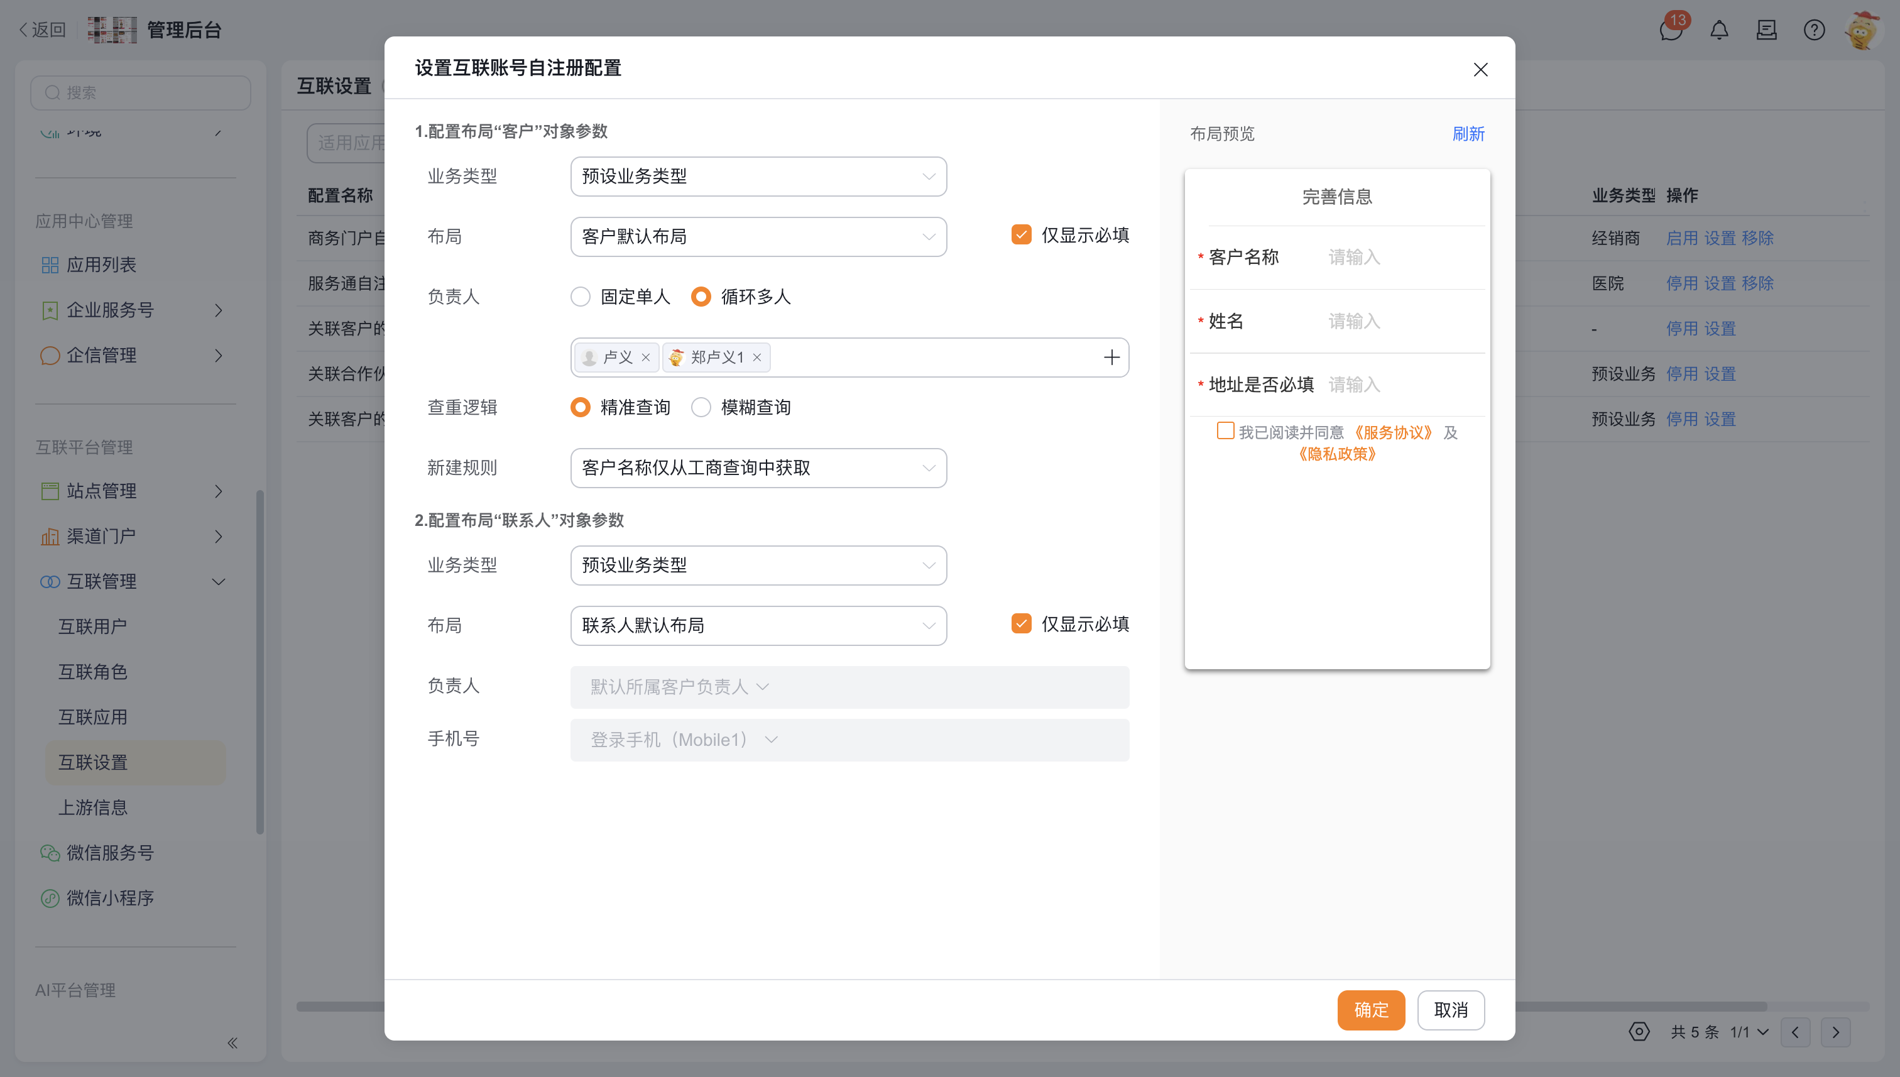Collapse the sidebar with the double-arrow icon
Viewport: 1900px width, 1077px height.
(x=232, y=1043)
